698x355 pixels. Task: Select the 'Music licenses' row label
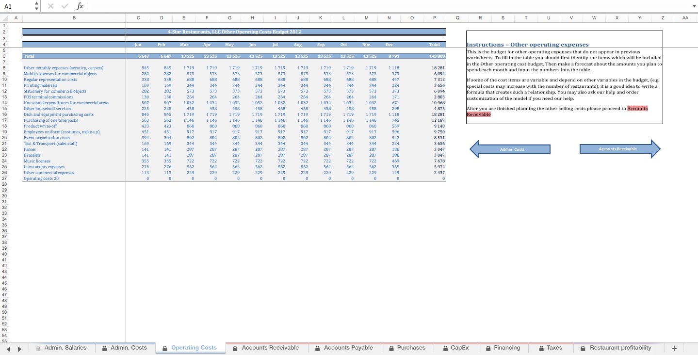click(x=37, y=161)
